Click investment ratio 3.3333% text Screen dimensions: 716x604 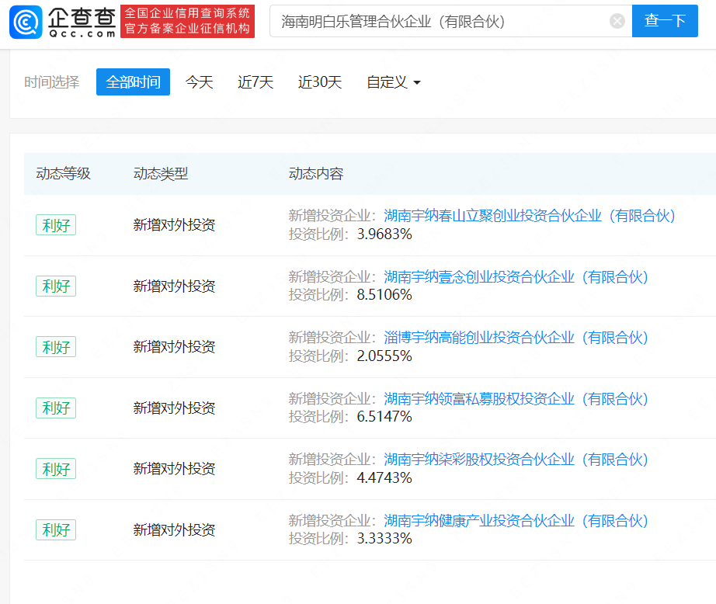(x=384, y=538)
